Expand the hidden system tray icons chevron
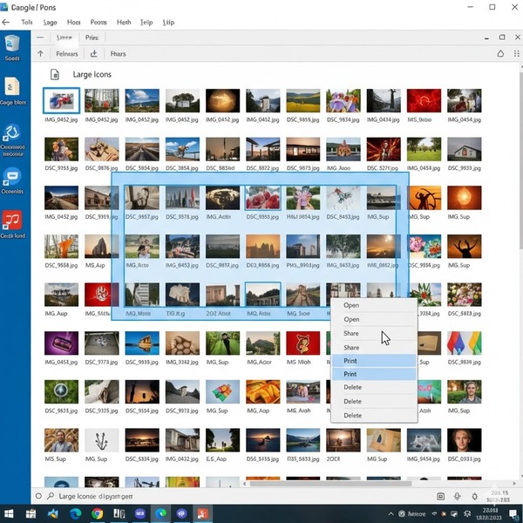This screenshot has width=523, height=523. 391,514
